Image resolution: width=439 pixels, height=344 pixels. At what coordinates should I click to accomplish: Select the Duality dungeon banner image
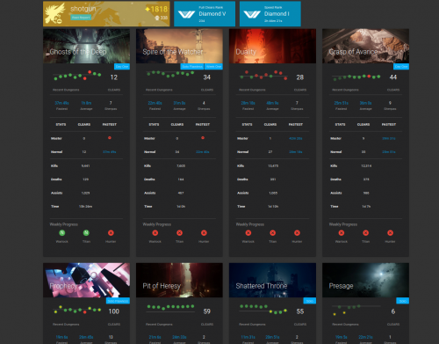(x=272, y=46)
